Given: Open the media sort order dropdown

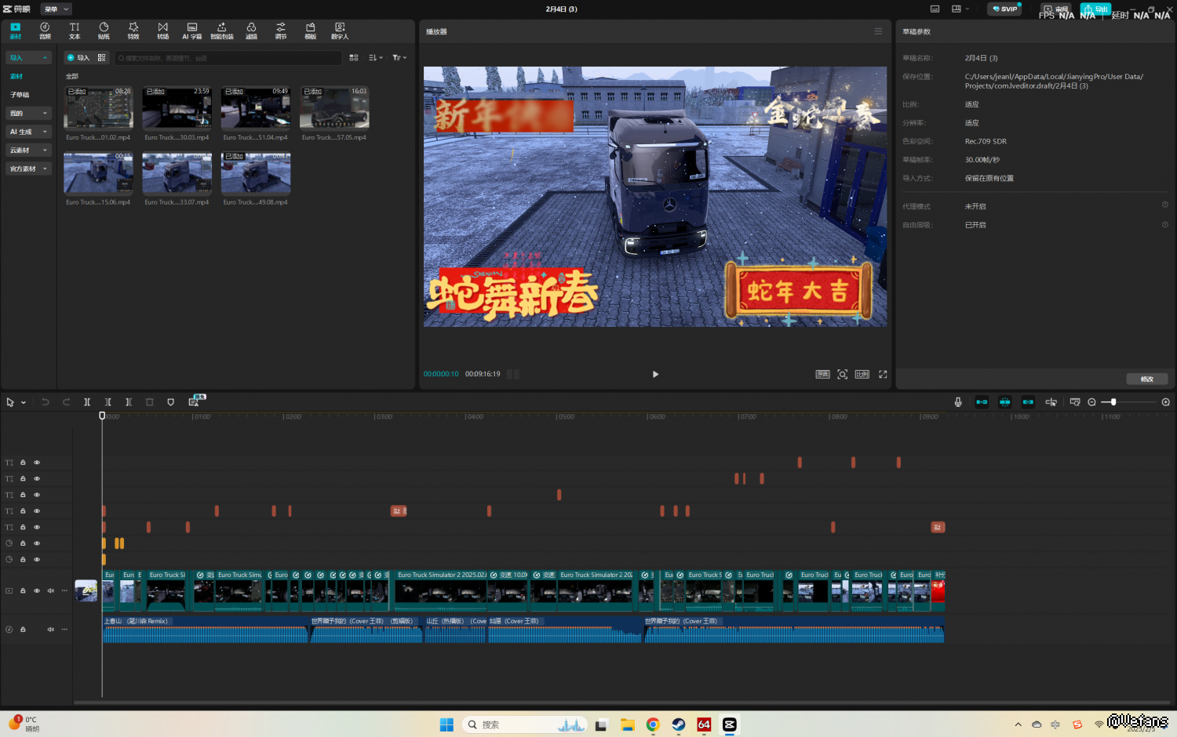Looking at the screenshot, I should pyautogui.click(x=376, y=58).
